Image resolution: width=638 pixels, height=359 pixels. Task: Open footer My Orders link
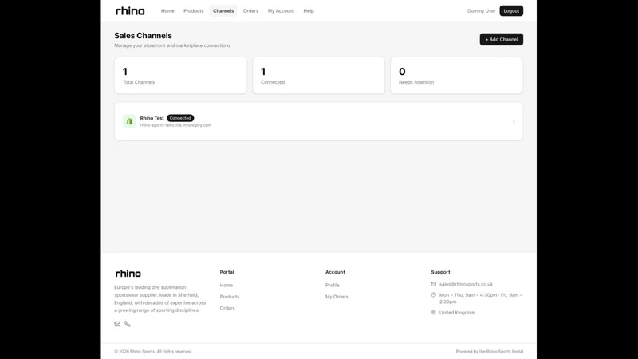coord(337,297)
